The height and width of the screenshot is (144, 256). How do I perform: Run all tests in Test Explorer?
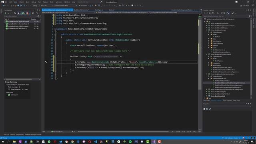(5, 13)
